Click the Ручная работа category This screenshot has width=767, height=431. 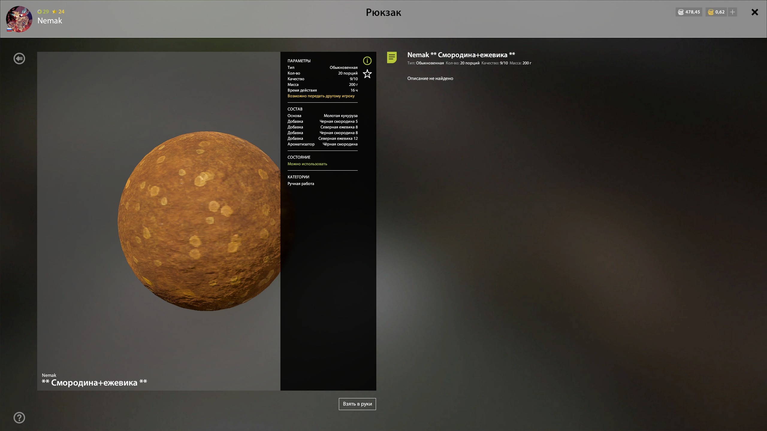point(301,183)
